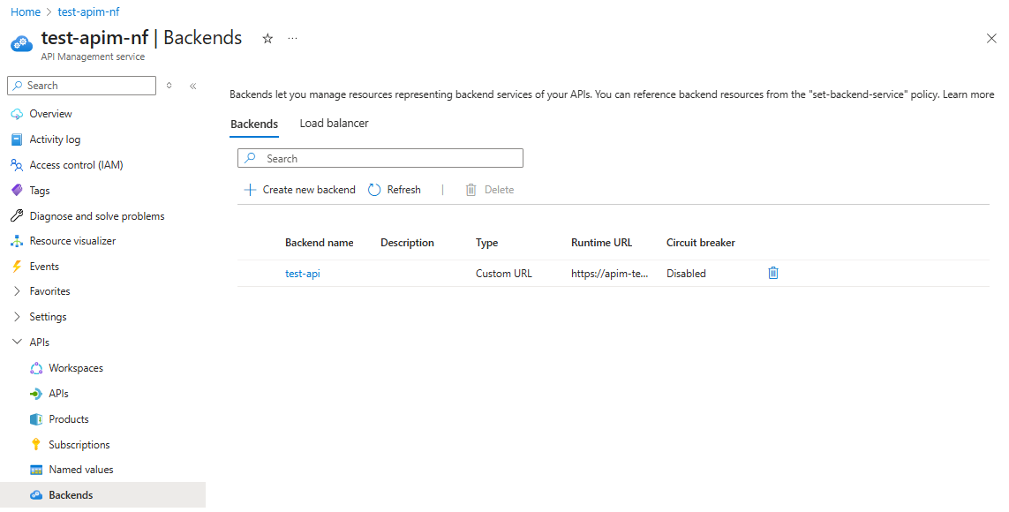Delete test-api using row trash icon
The image size is (1009, 512).
(773, 274)
